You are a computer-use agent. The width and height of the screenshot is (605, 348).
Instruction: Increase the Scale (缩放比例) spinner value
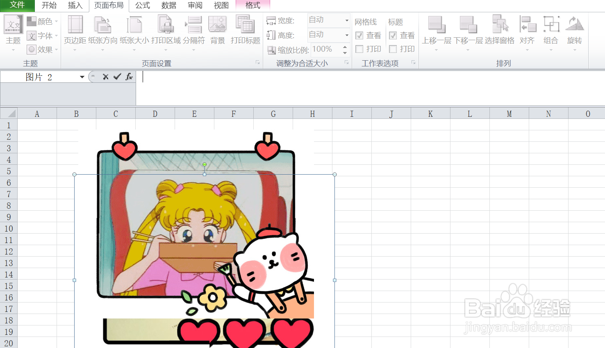(345, 47)
